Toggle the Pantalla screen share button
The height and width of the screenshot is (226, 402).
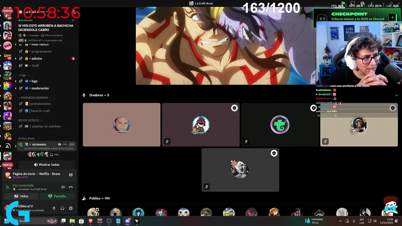click(57, 196)
